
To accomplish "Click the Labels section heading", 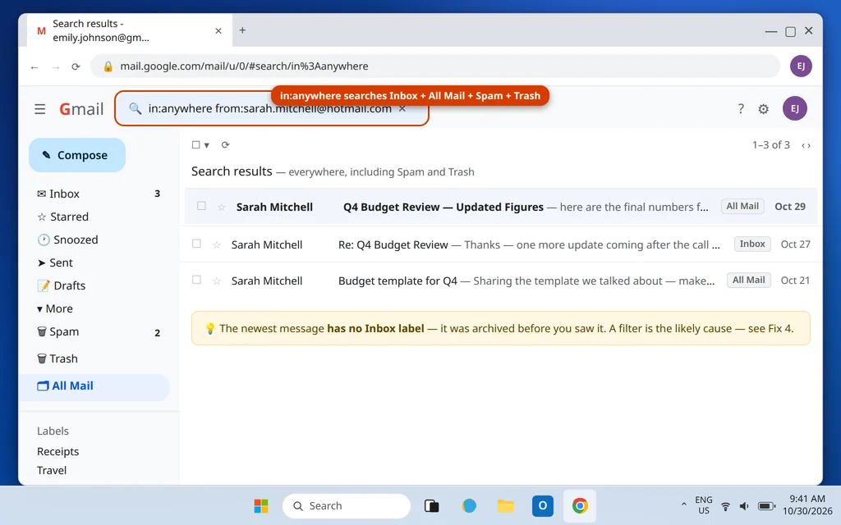I will coord(53,431).
